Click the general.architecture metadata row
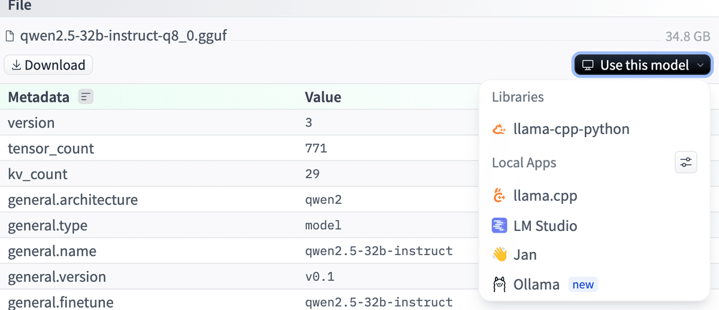Image resolution: width=719 pixels, height=310 pixels. (72, 200)
